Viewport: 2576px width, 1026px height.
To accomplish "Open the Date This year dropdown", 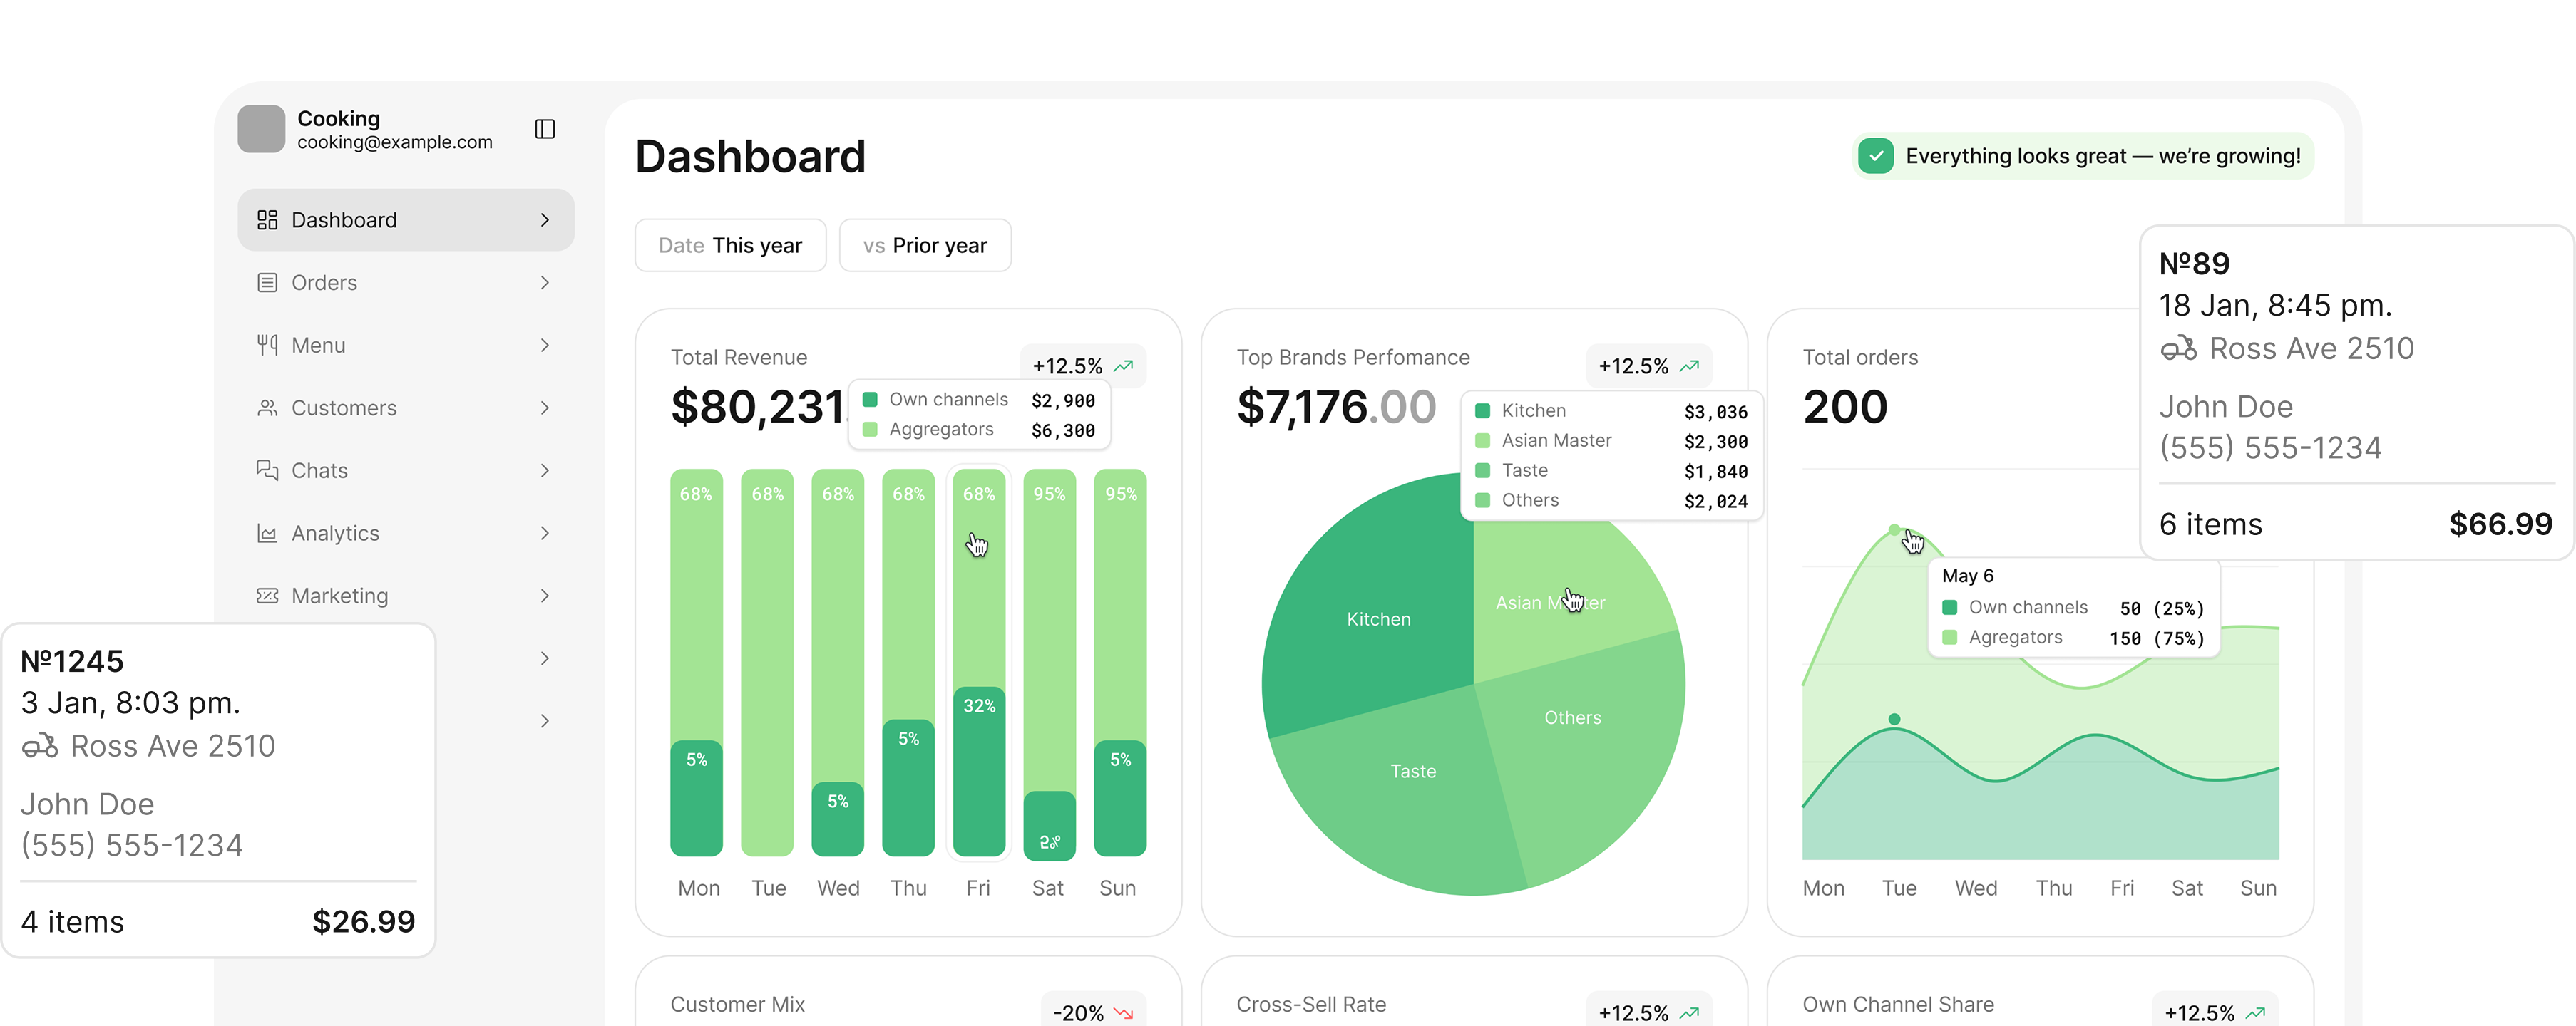I will (730, 245).
